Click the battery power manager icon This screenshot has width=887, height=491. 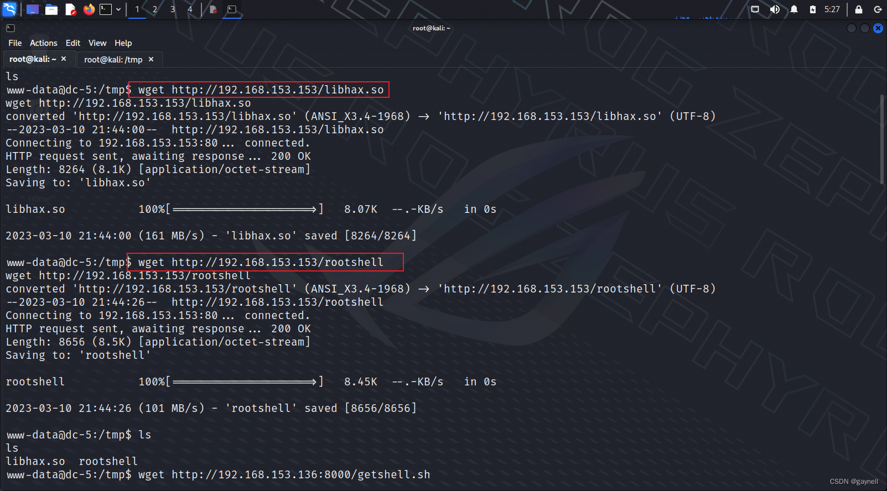coord(812,9)
